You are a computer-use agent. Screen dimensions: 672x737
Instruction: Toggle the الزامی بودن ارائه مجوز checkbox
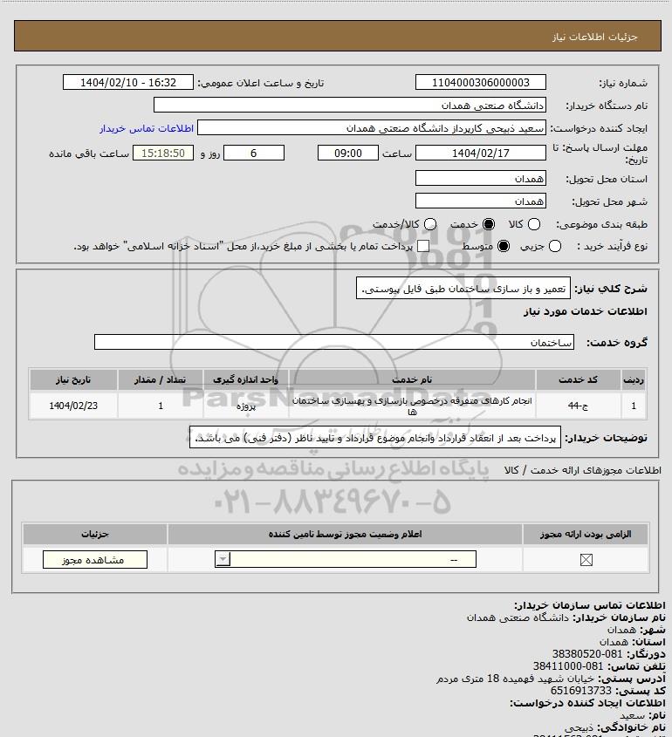pyautogui.click(x=586, y=560)
